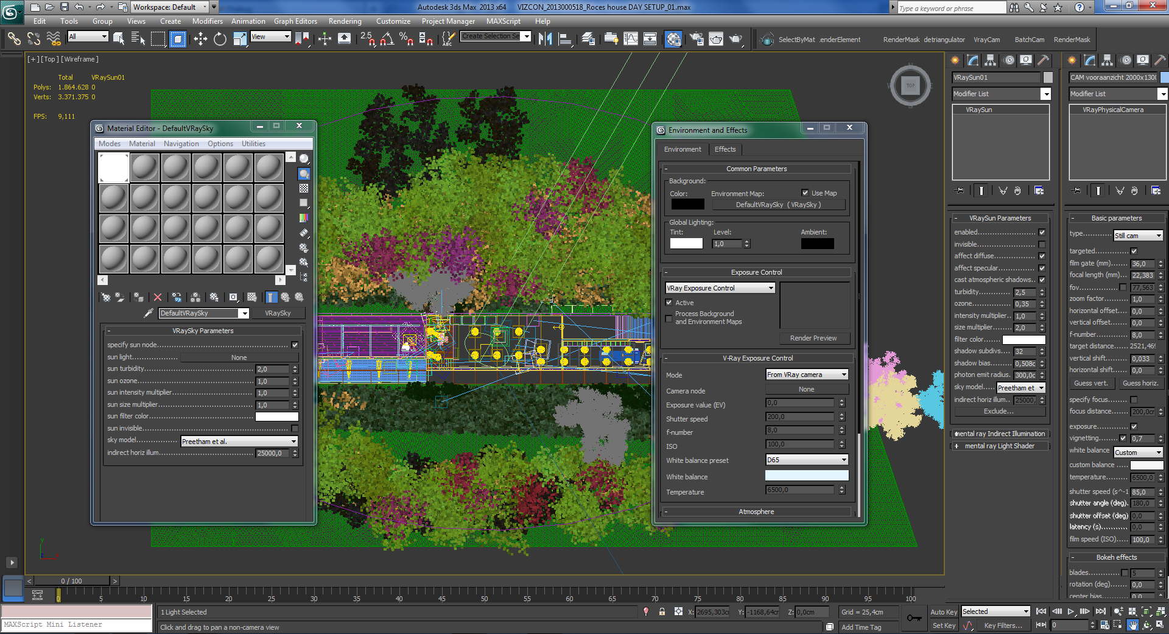Toggle 'specify sun node' checkbox
Image resolution: width=1169 pixels, height=634 pixels.
[x=295, y=345]
